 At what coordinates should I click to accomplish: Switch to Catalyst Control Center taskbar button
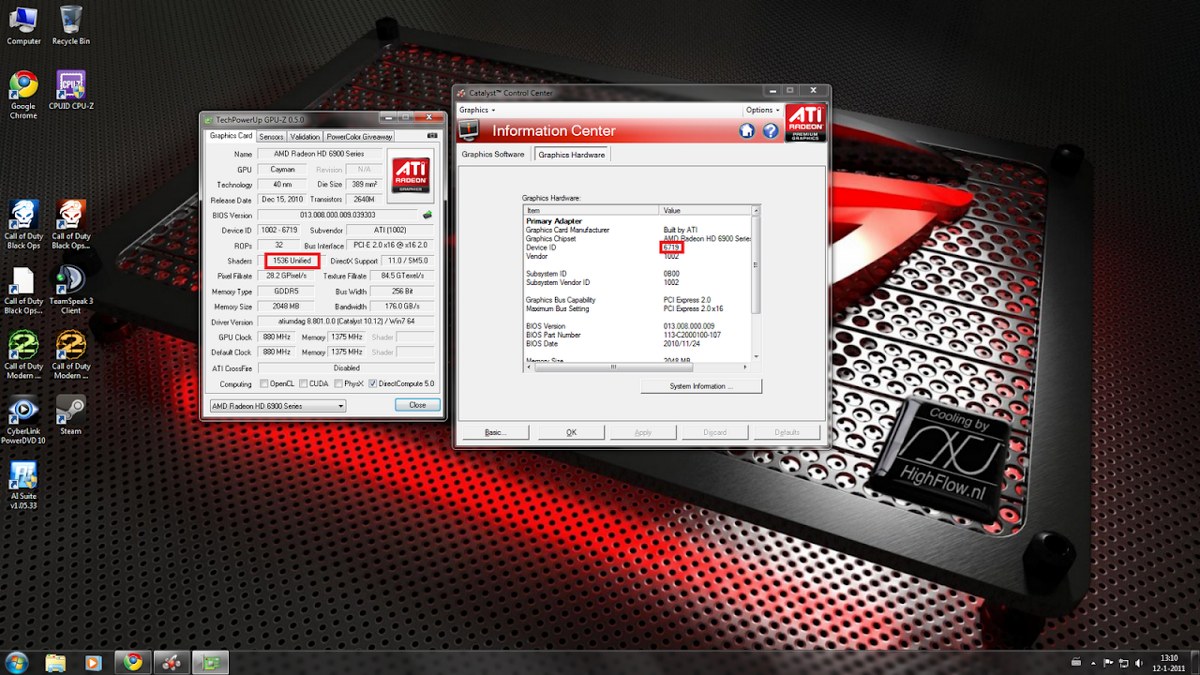click(x=172, y=663)
